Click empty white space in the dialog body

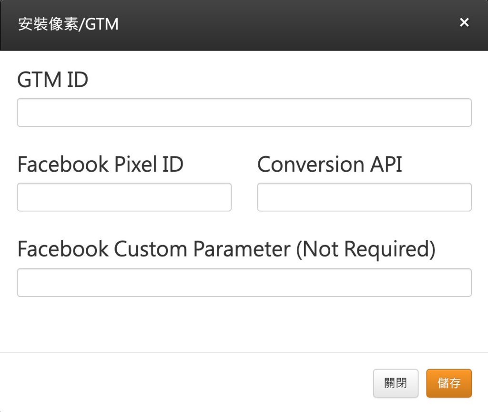pyautogui.click(x=244, y=324)
